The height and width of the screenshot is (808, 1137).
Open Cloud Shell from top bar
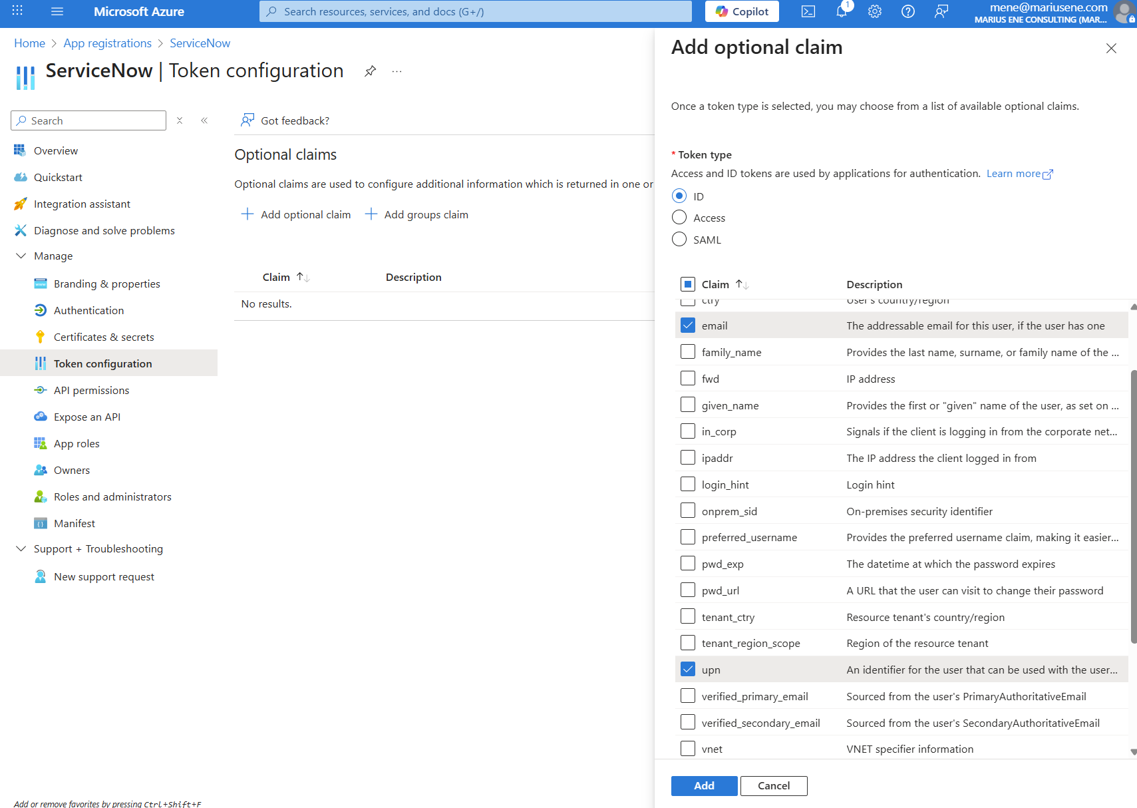coord(808,11)
